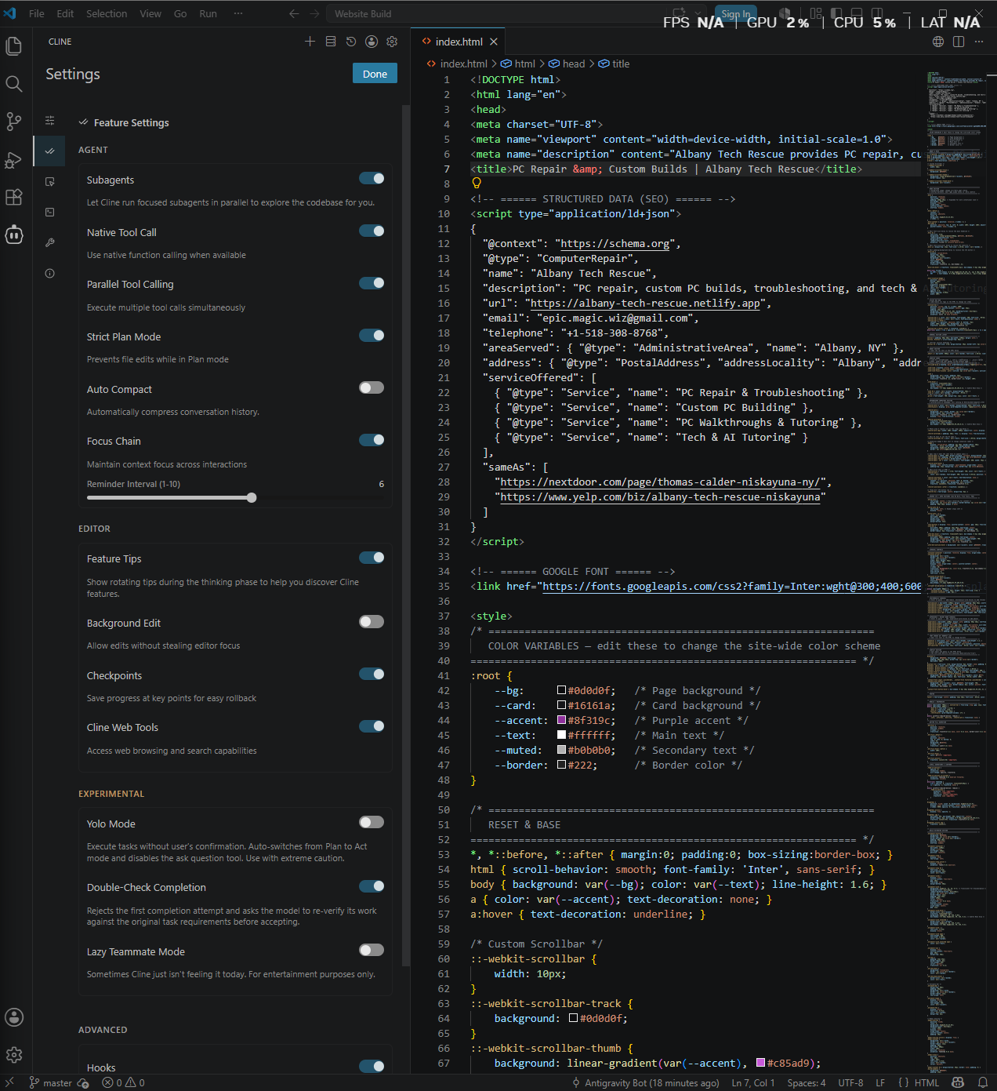Turn on Yolo Mode switch

(x=372, y=822)
